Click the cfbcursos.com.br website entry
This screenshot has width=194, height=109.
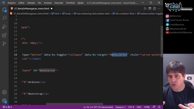tap(176, 29)
